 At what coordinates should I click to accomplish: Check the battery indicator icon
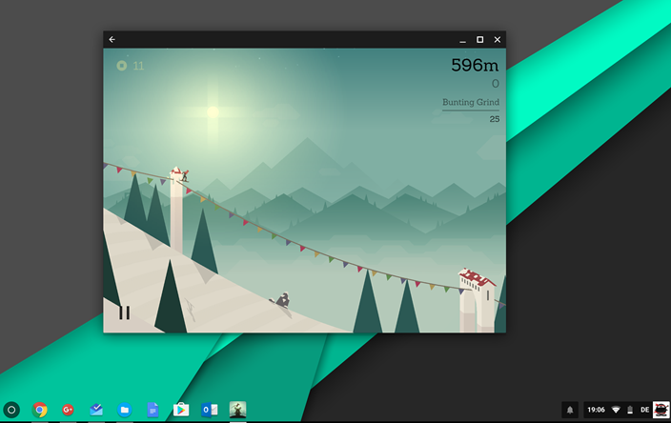(x=630, y=410)
